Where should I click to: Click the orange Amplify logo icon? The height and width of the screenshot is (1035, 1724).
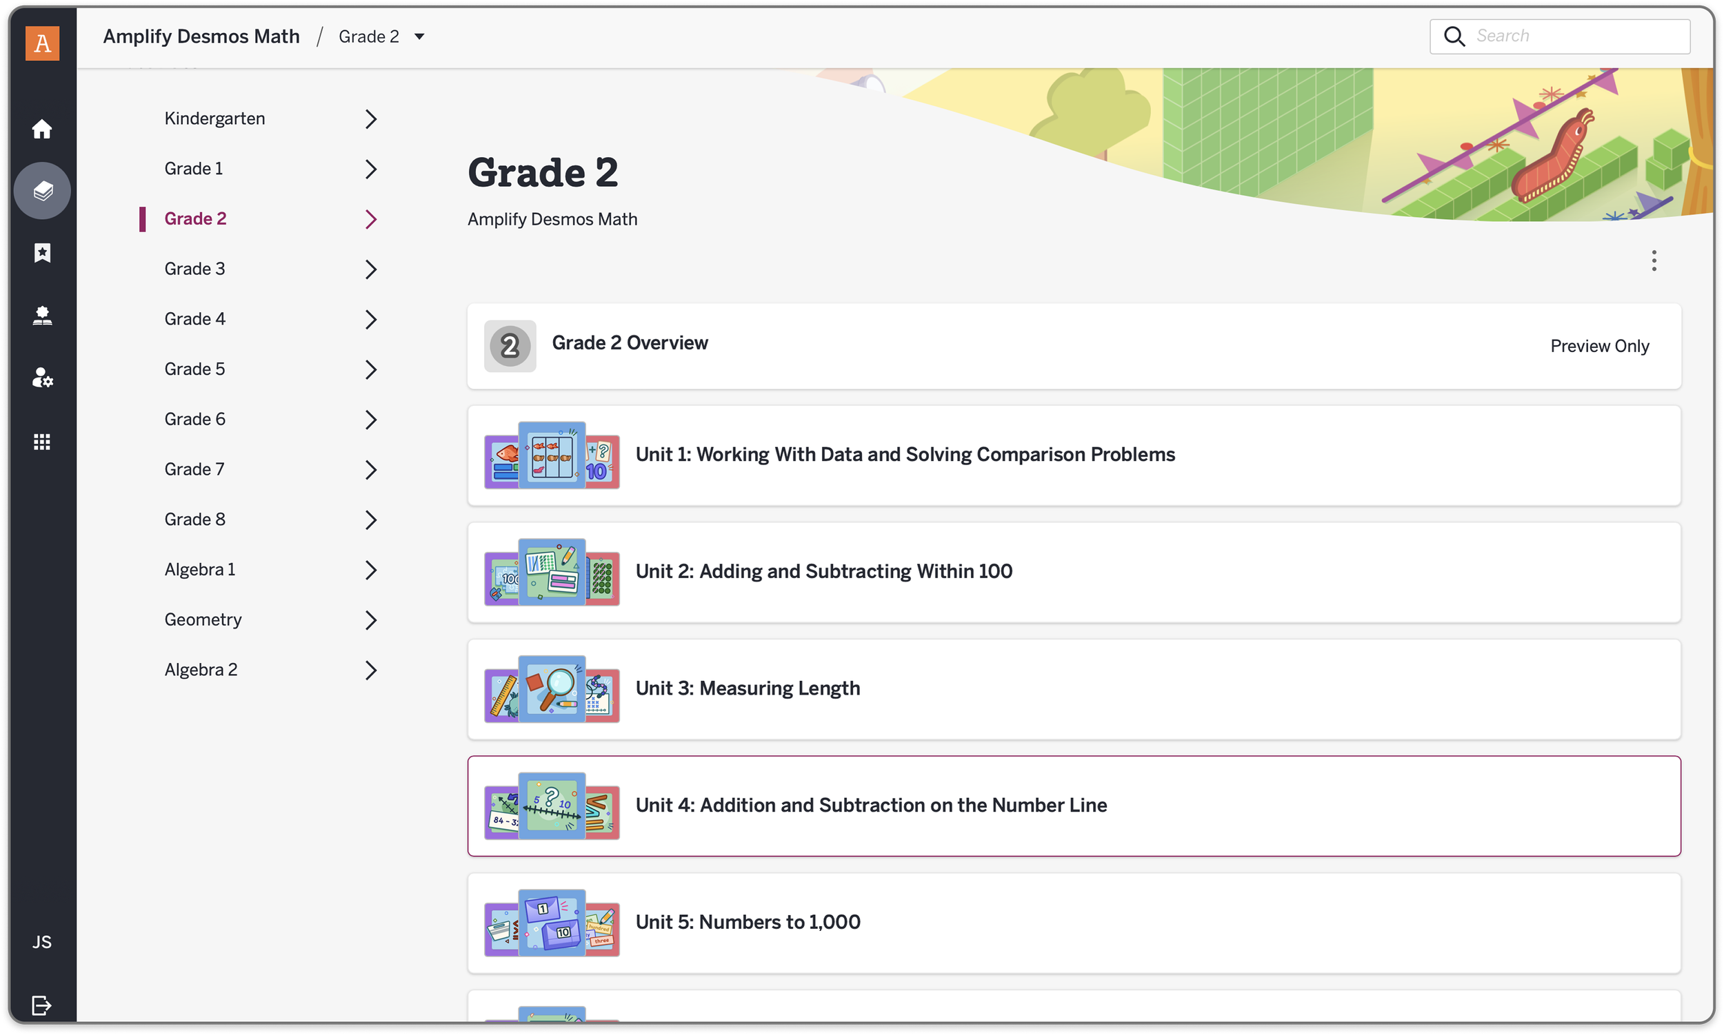42,43
